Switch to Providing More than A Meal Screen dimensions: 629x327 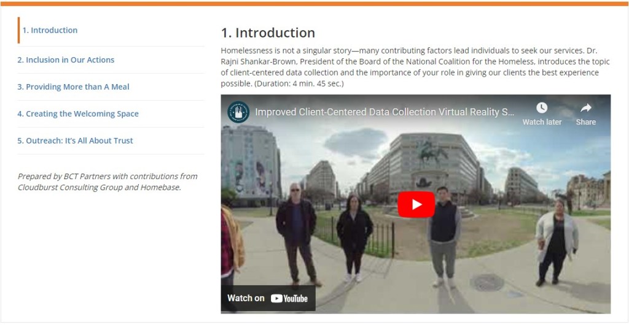point(73,87)
